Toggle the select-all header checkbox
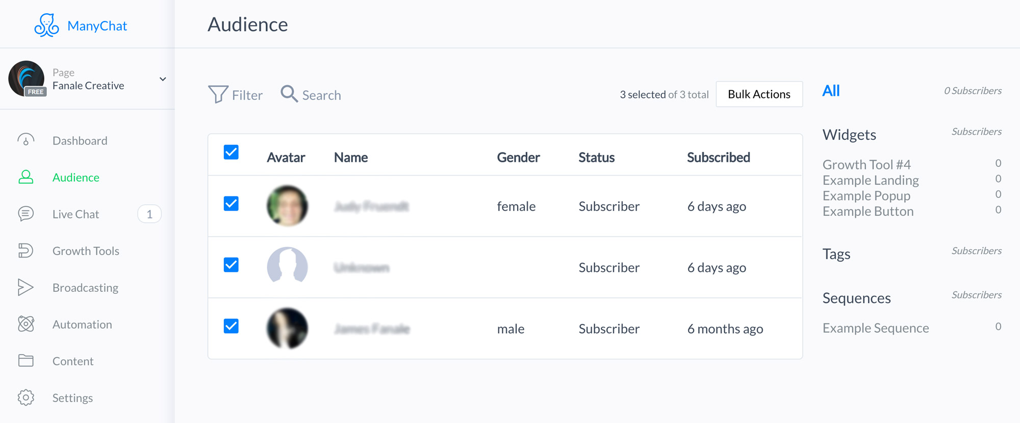The image size is (1020, 423). coord(231,152)
